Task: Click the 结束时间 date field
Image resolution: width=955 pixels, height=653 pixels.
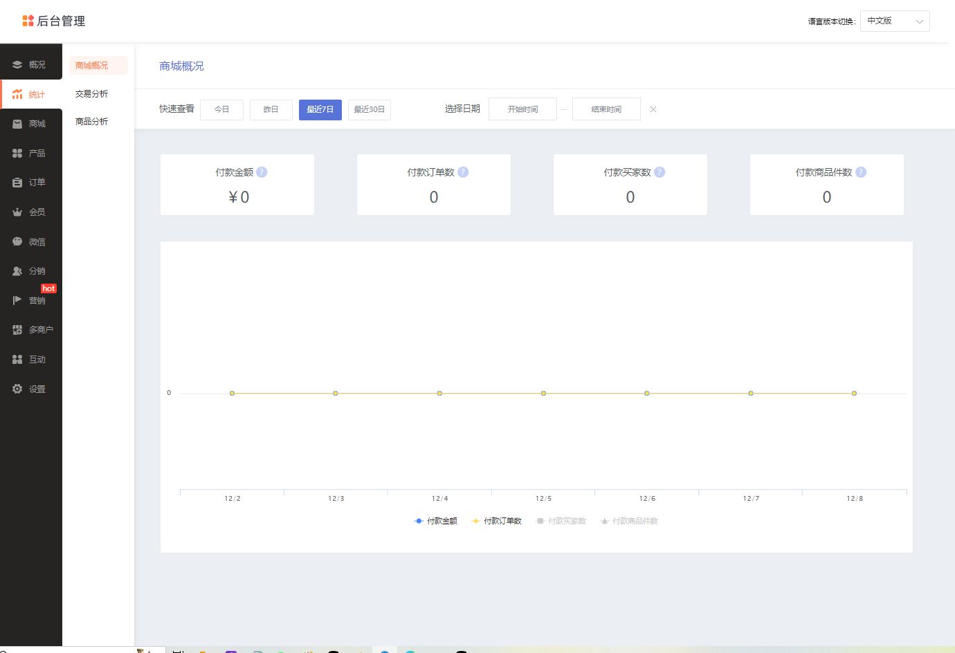Action: tap(606, 109)
